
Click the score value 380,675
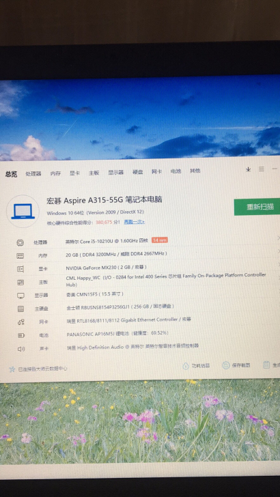pos(104,222)
